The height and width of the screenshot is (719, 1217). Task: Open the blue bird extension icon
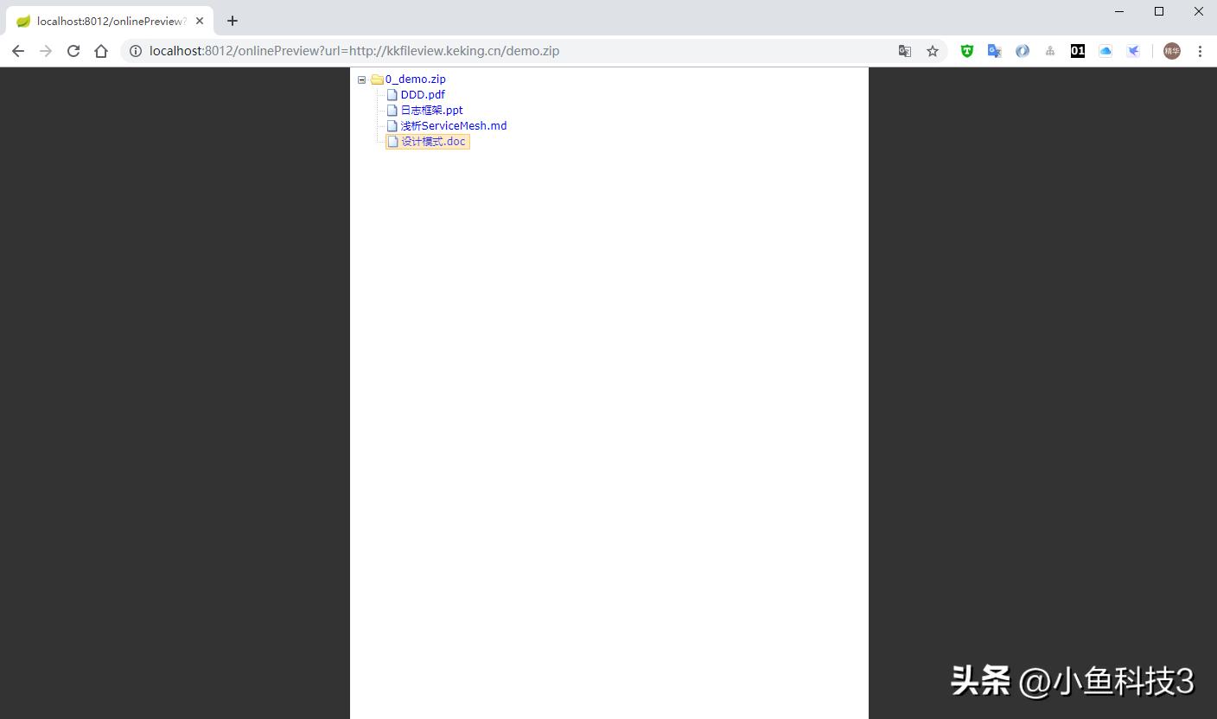tap(1133, 51)
